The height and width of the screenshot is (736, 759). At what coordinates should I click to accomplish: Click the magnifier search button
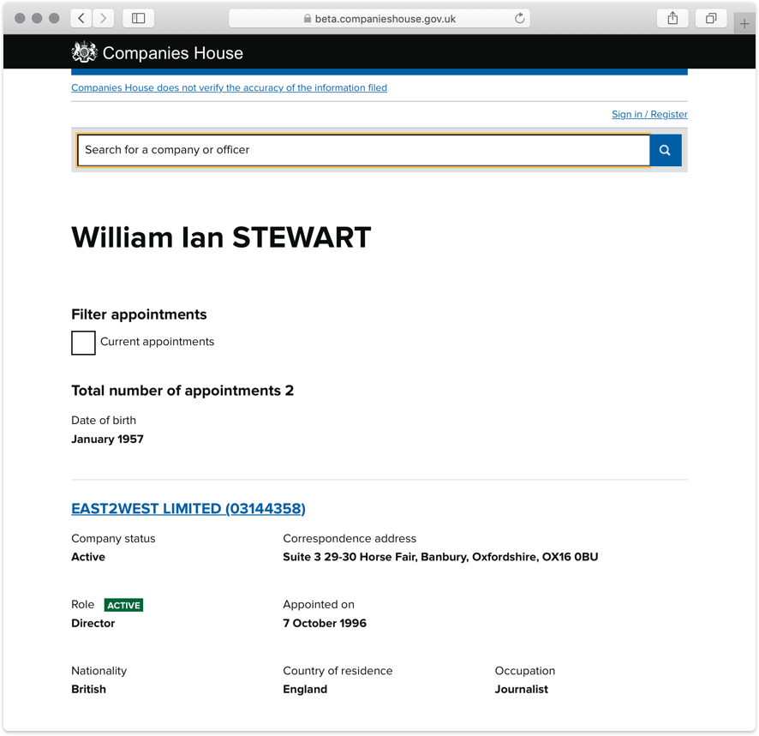pyautogui.click(x=665, y=150)
